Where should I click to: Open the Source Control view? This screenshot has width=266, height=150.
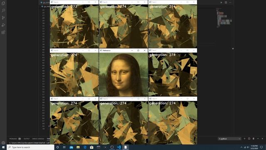click(x=3, y=17)
